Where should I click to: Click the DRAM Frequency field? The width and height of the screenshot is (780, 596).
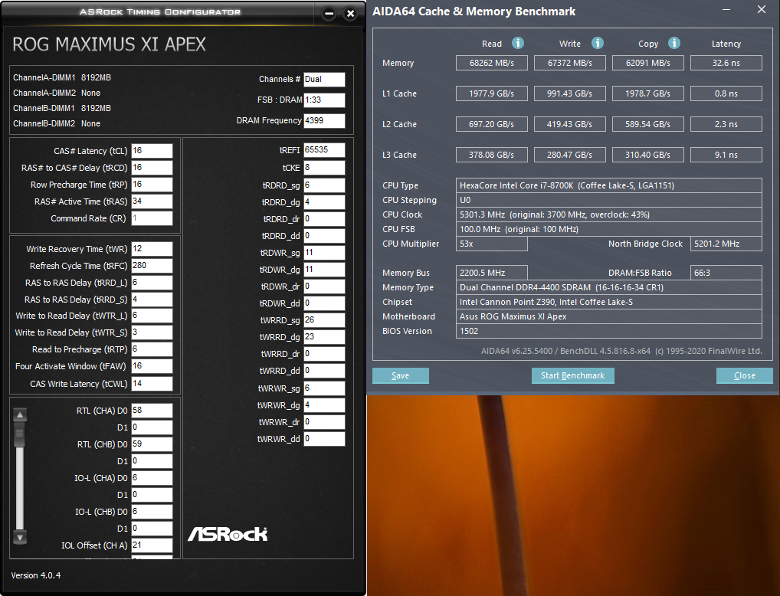click(324, 121)
